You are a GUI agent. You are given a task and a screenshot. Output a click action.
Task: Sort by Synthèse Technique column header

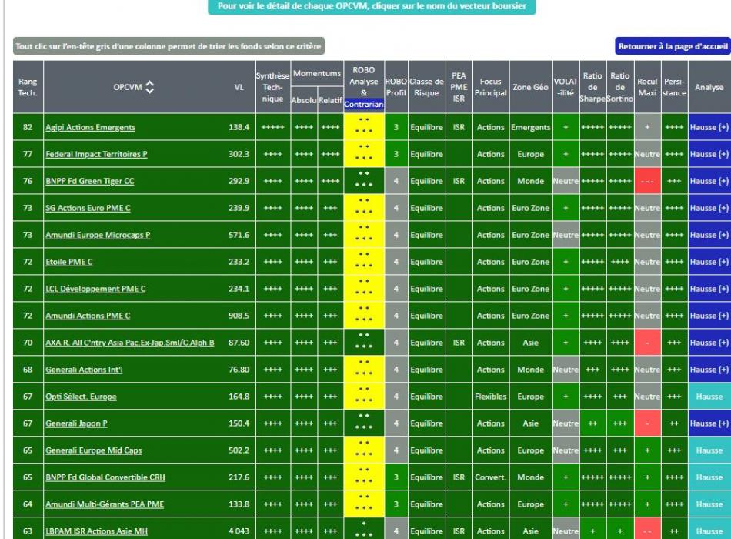[x=272, y=87]
